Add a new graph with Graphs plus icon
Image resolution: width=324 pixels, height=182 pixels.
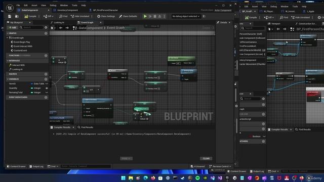[46, 33]
